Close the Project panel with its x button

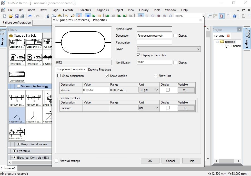tap(239, 29)
